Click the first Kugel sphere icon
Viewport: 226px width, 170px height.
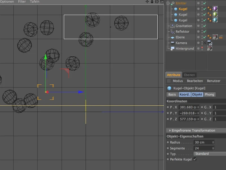[175, 9]
